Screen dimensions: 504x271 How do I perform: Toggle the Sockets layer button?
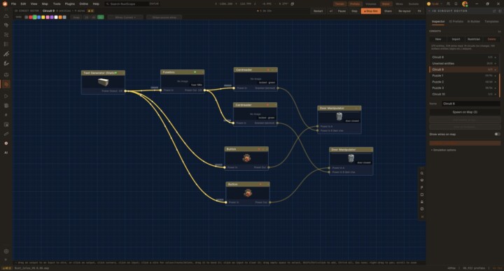(x=414, y=4)
